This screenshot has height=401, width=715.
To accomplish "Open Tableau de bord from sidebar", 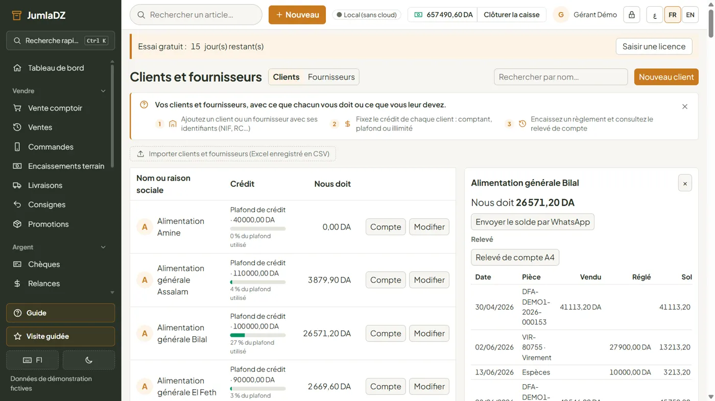I will pos(56,68).
